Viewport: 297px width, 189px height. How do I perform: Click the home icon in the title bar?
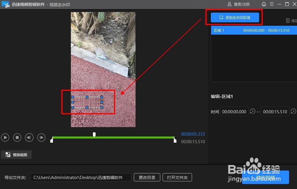point(264,4)
